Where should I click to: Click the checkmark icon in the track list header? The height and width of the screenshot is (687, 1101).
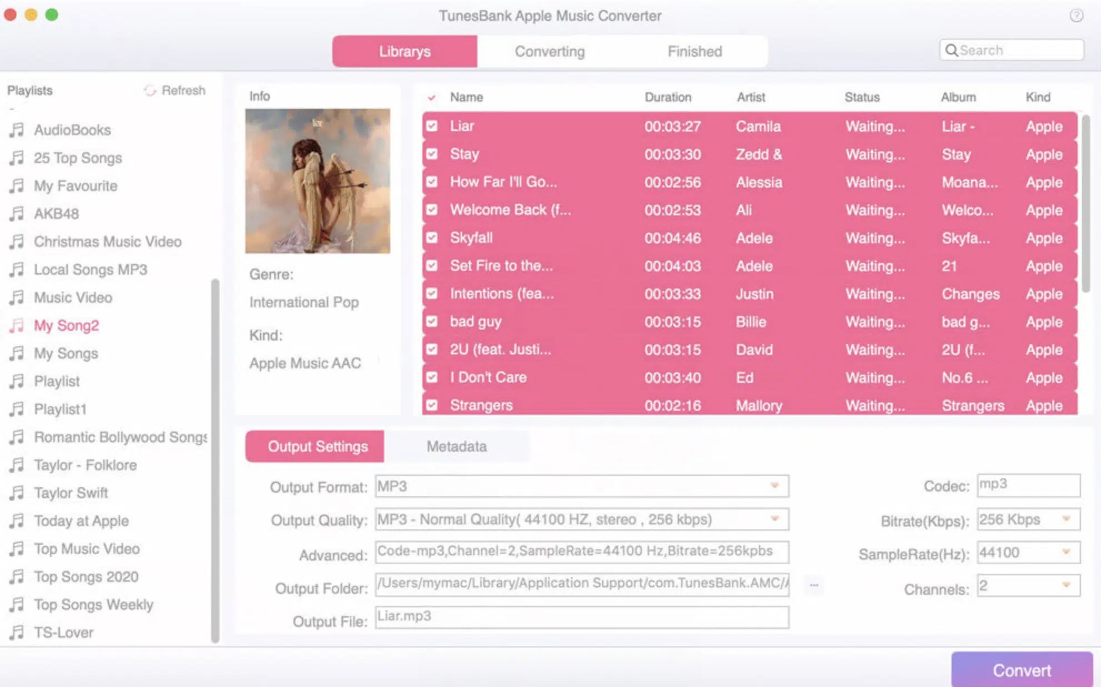pos(432,97)
